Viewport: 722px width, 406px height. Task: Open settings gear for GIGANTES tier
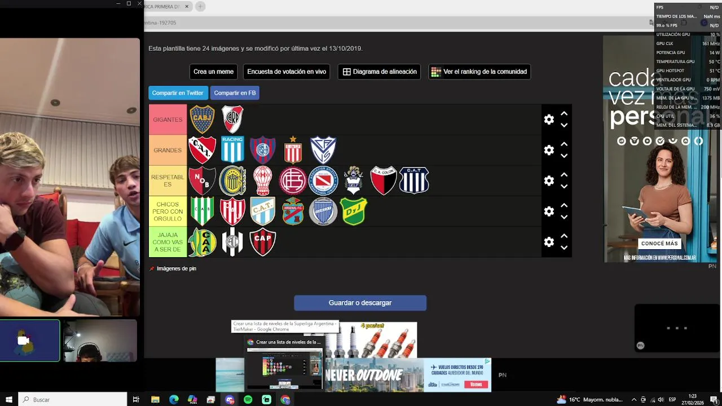(x=549, y=120)
